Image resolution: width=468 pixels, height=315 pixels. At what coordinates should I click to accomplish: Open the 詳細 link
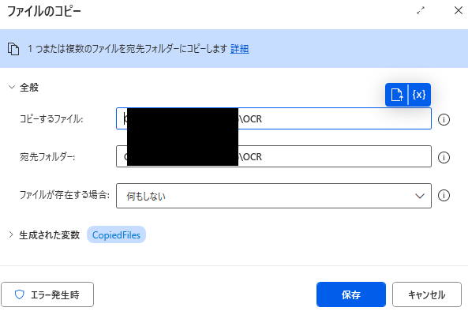point(239,49)
